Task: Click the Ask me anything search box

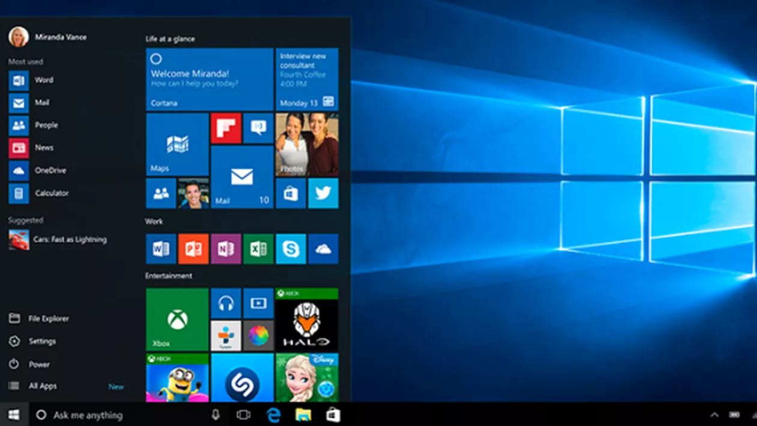Action: [128, 415]
